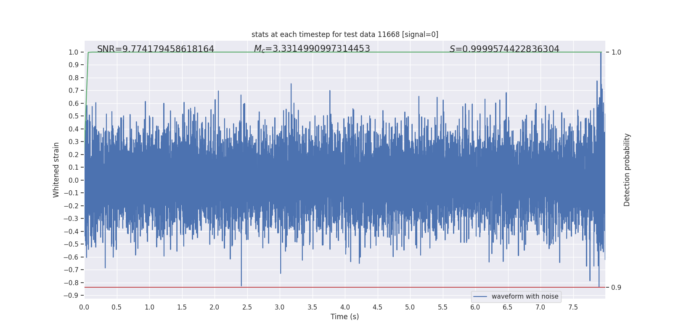Select the 2.0 time axis tick label
Image resolution: width=673 pixels, height=336 pixels.
click(215, 307)
